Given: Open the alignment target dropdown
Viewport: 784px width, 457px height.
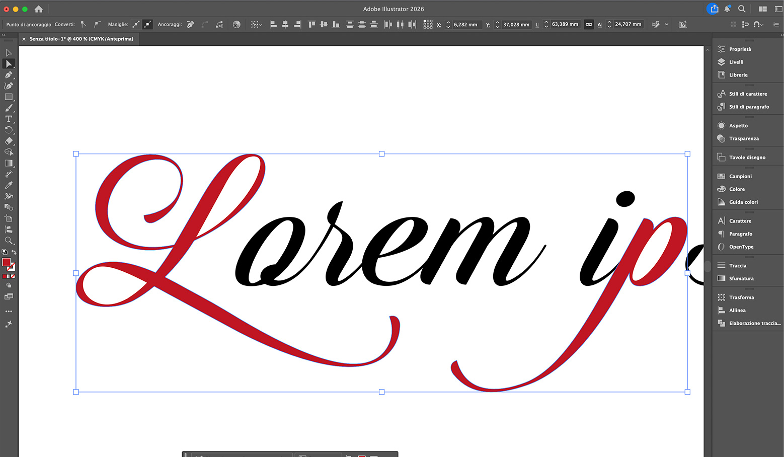Looking at the screenshot, I should tap(257, 24).
